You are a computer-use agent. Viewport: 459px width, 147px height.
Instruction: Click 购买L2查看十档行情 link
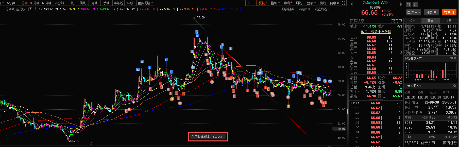click(376, 32)
